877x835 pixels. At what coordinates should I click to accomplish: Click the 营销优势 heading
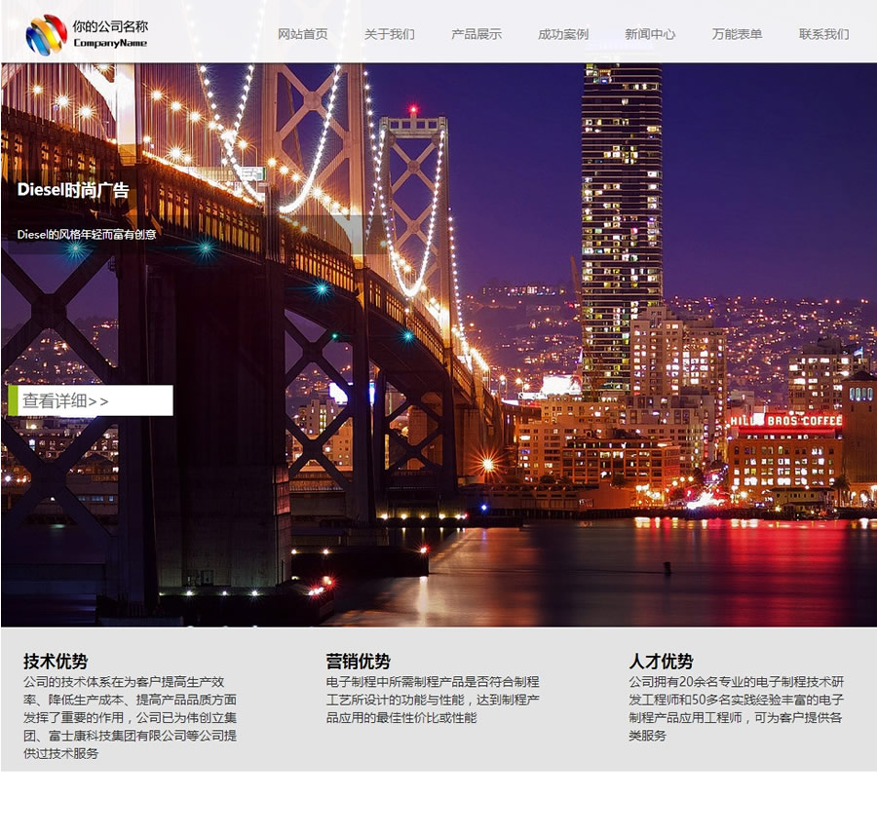click(x=358, y=661)
